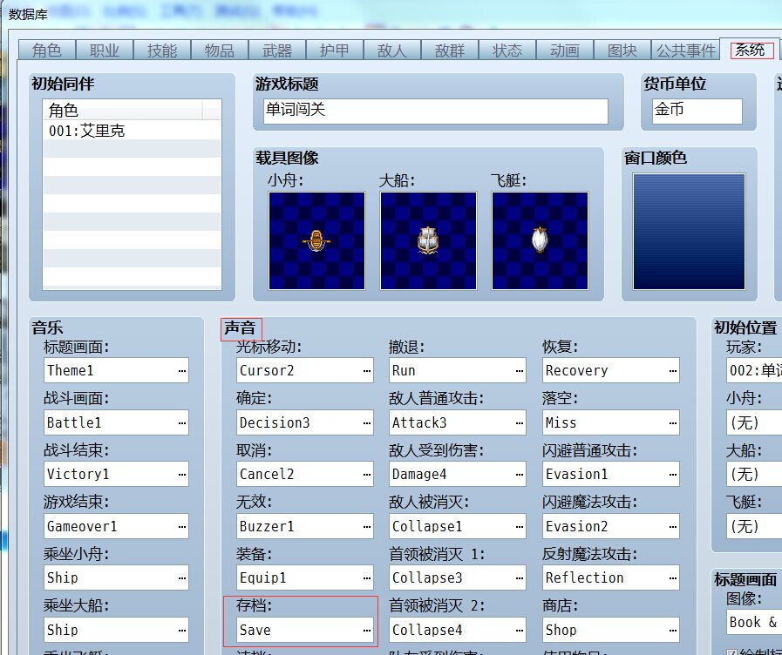The height and width of the screenshot is (655, 782).
Task: Switch to the 护甲 tab
Action: click(x=335, y=51)
